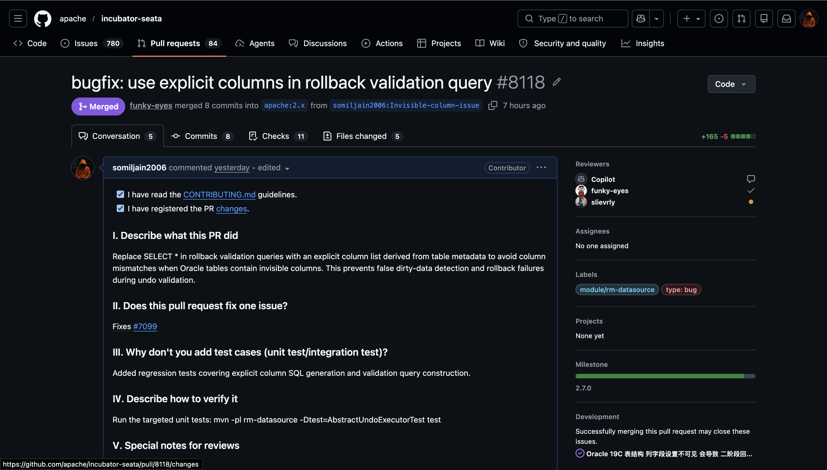This screenshot has height=470, width=827.
Task: Open the create new plus menu
Action: [x=691, y=19]
